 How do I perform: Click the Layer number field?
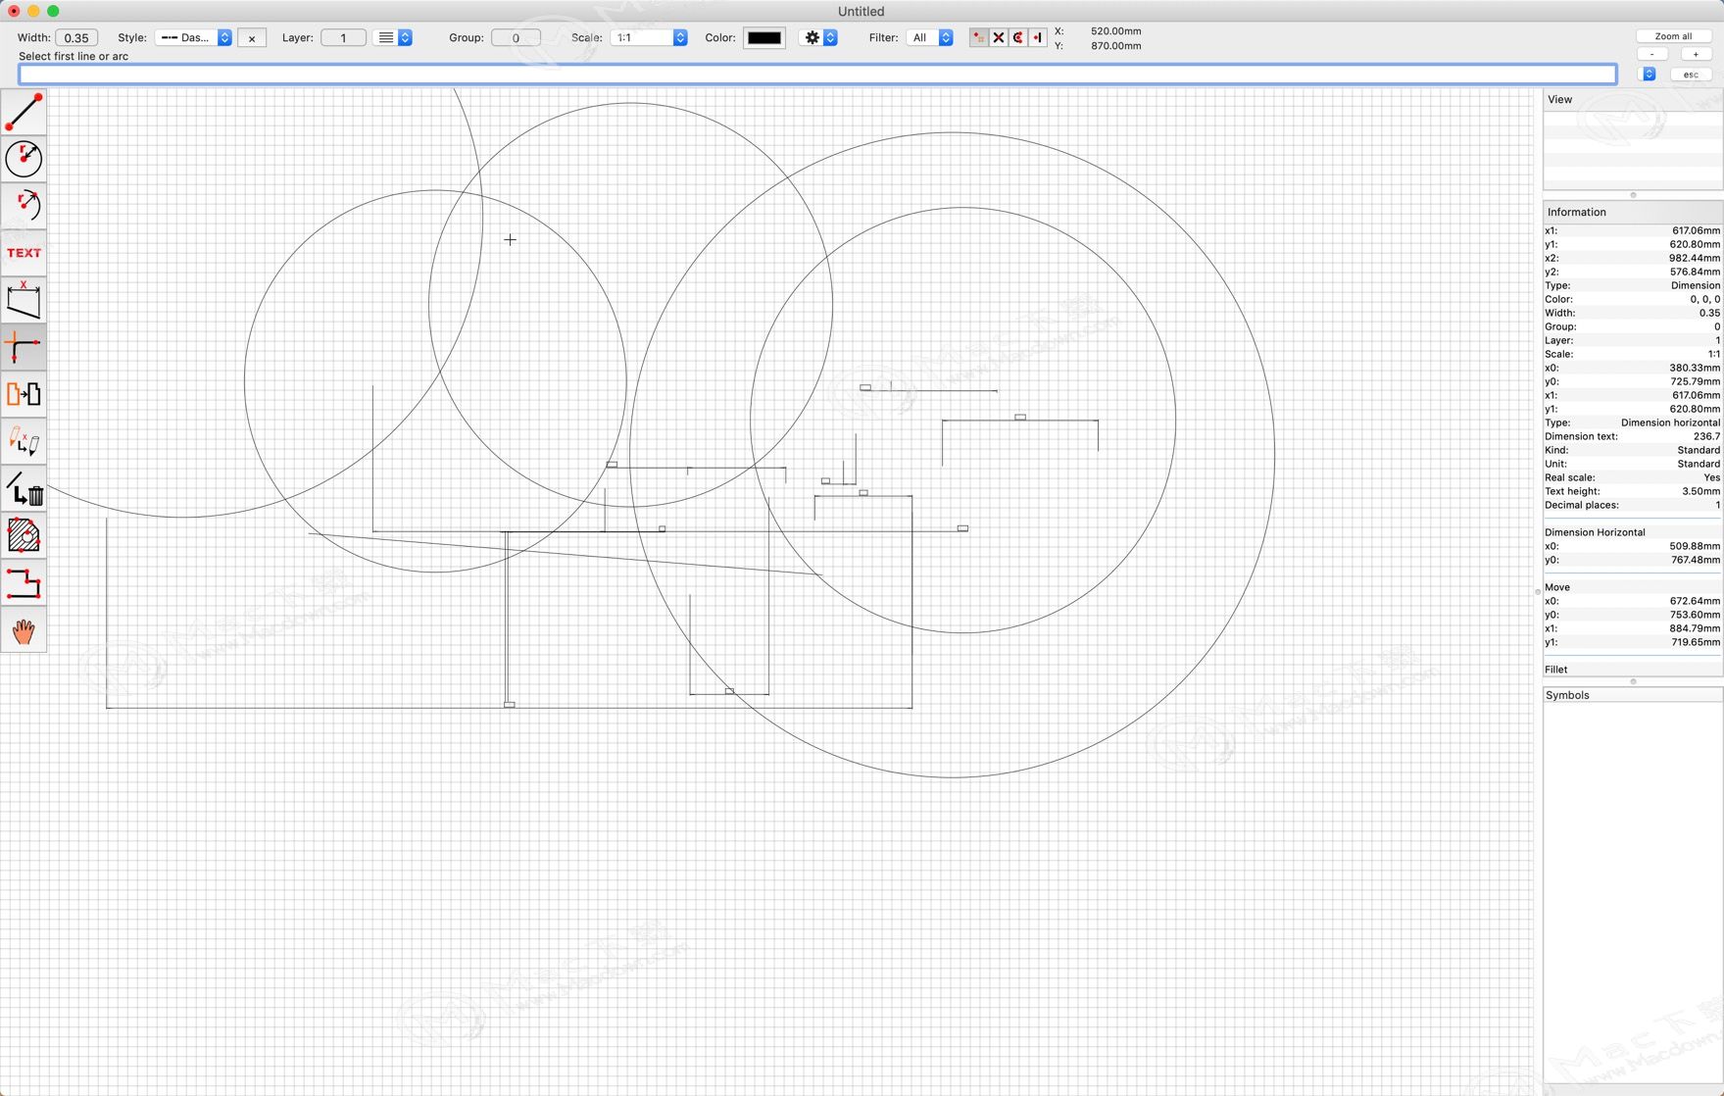click(343, 37)
